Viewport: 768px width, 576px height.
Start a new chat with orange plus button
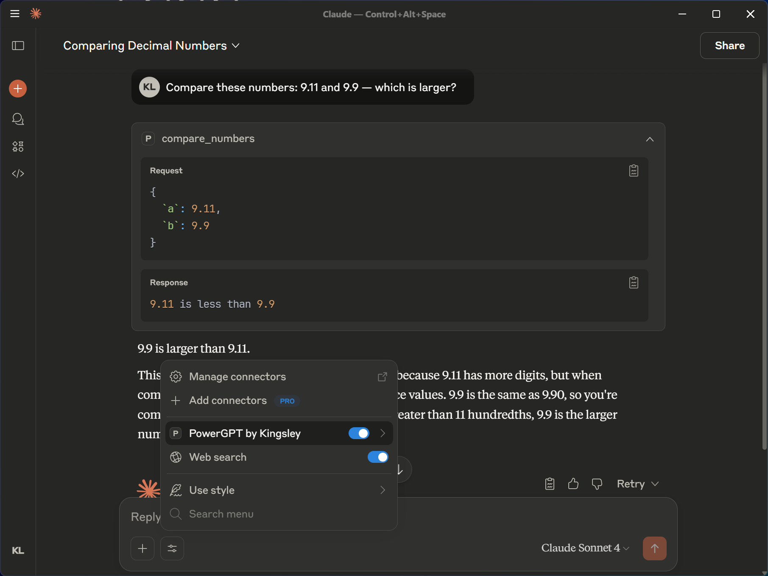tap(18, 89)
